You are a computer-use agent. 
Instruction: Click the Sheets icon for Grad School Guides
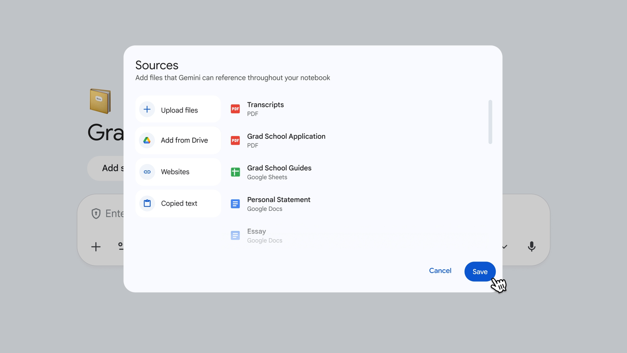point(235,172)
